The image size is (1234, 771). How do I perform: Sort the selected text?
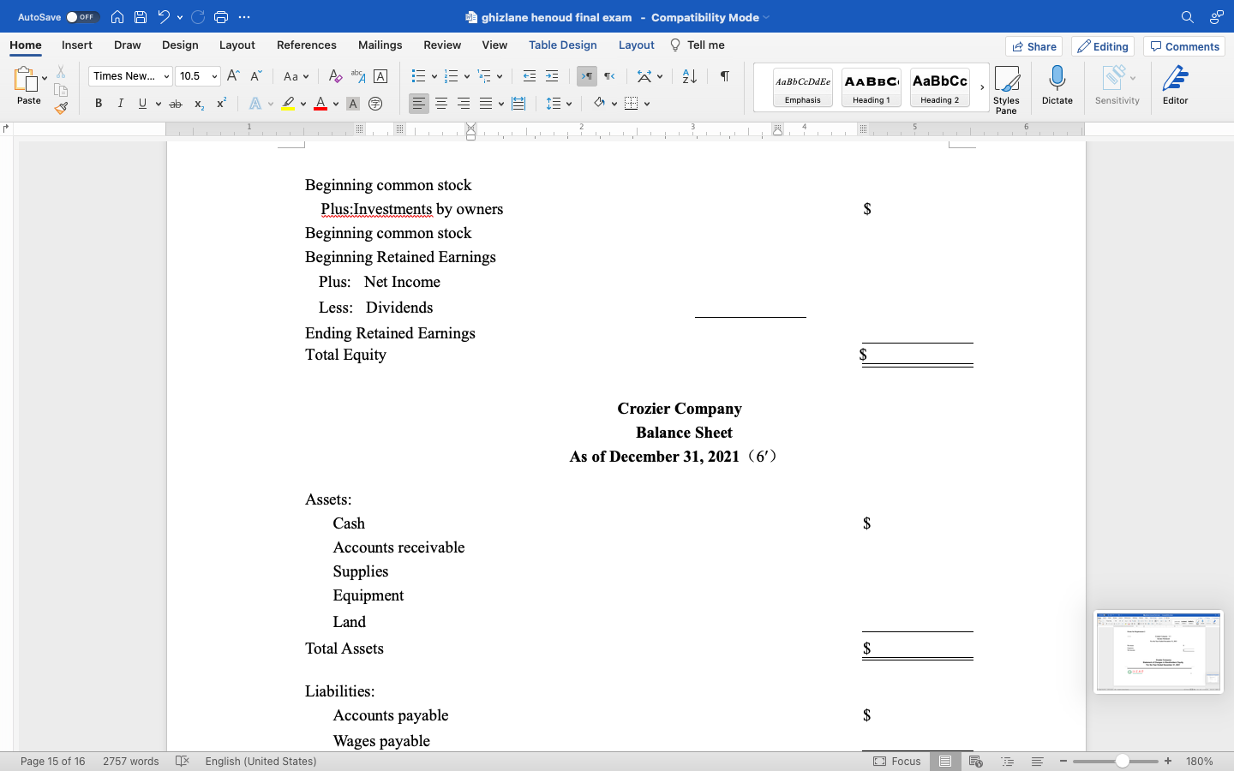pos(689,76)
